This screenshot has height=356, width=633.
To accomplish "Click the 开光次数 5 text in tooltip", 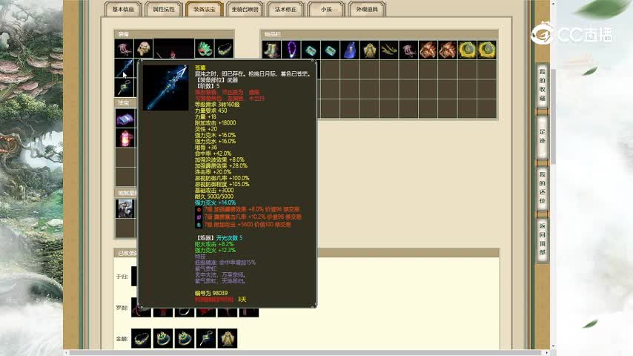I will click(229, 238).
